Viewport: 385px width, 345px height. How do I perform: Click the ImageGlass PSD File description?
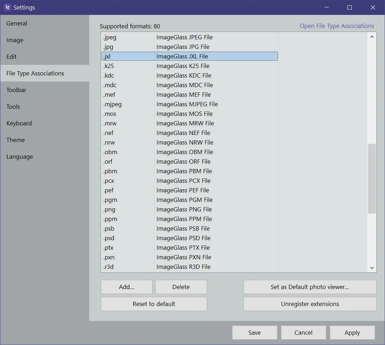(183, 238)
